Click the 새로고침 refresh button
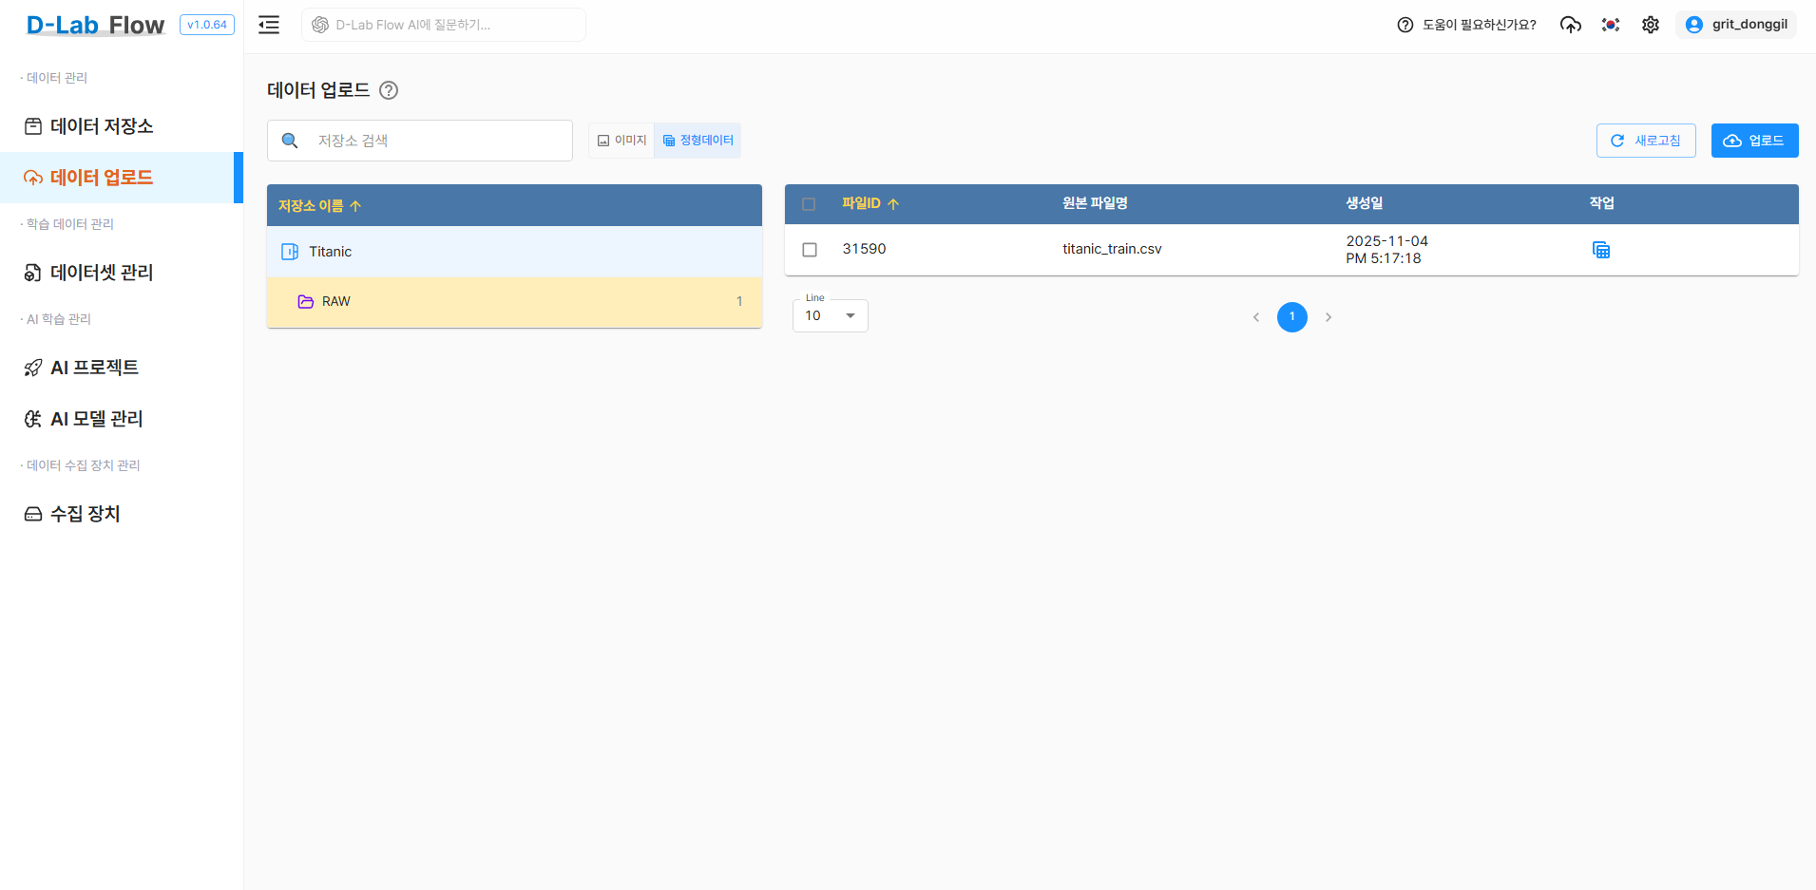1816x890 pixels. pos(1645,141)
